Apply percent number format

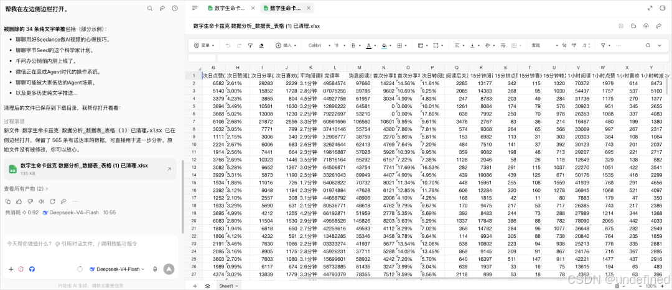[564, 45]
